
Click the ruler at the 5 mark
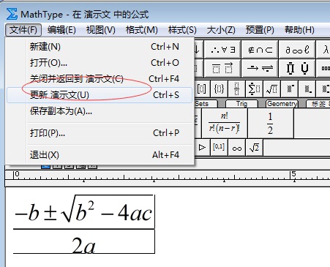coord(293,174)
